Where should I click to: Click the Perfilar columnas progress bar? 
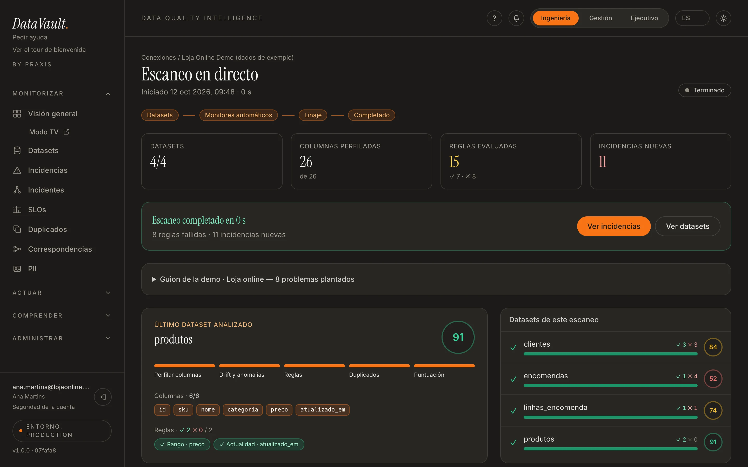click(184, 366)
